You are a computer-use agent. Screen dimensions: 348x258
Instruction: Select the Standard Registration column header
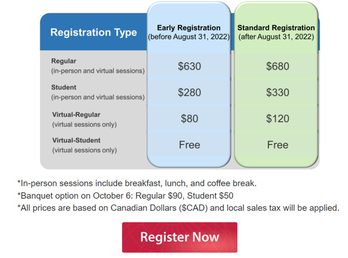(276, 32)
